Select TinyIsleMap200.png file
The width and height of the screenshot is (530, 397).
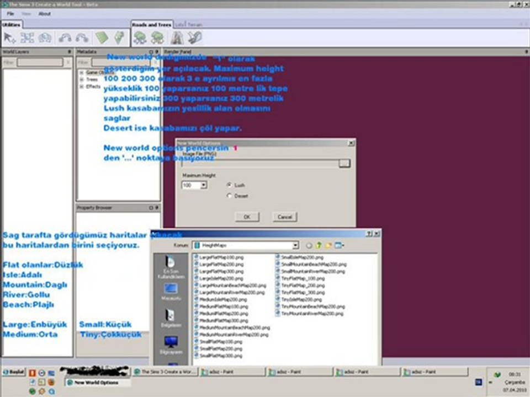[x=299, y=299]
